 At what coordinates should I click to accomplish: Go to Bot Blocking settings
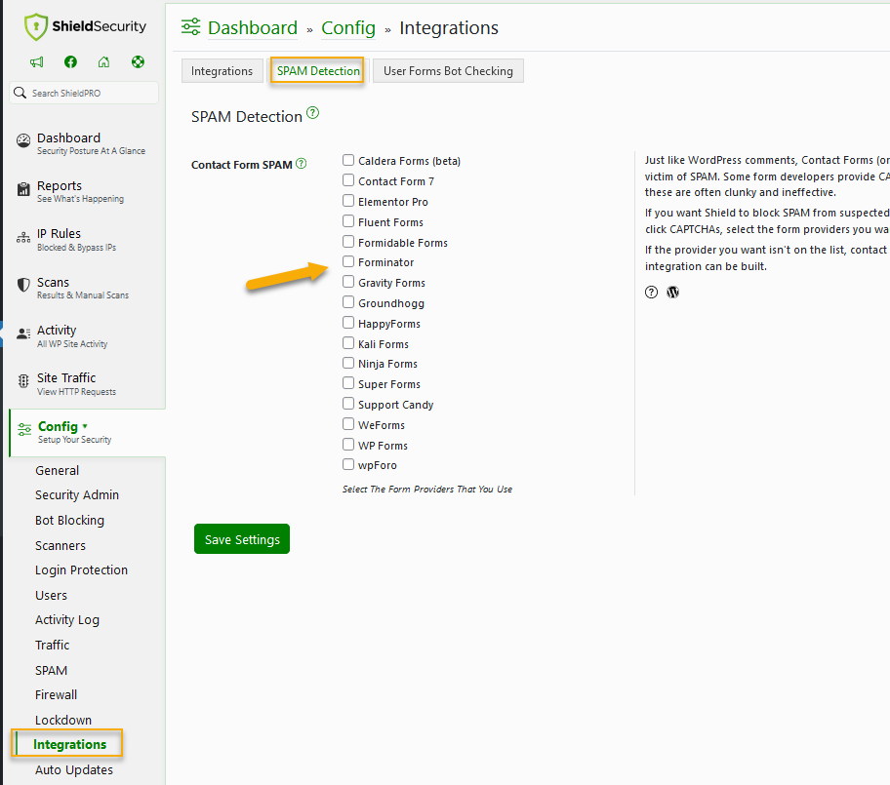(70, 520)
